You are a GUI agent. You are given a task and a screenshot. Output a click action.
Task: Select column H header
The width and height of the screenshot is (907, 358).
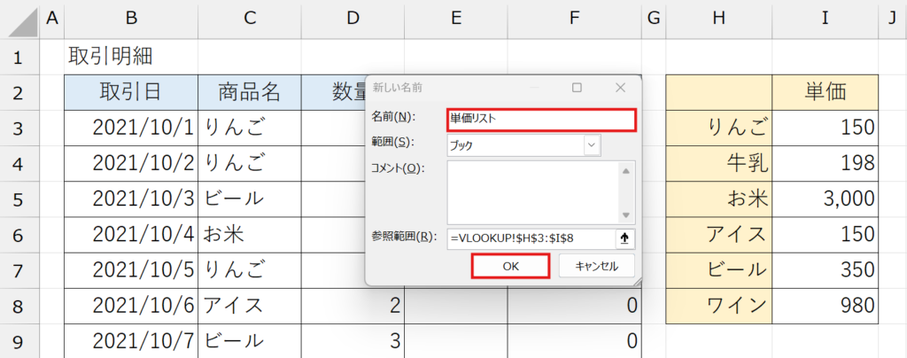pyautogui.click(x=719, y=19)
